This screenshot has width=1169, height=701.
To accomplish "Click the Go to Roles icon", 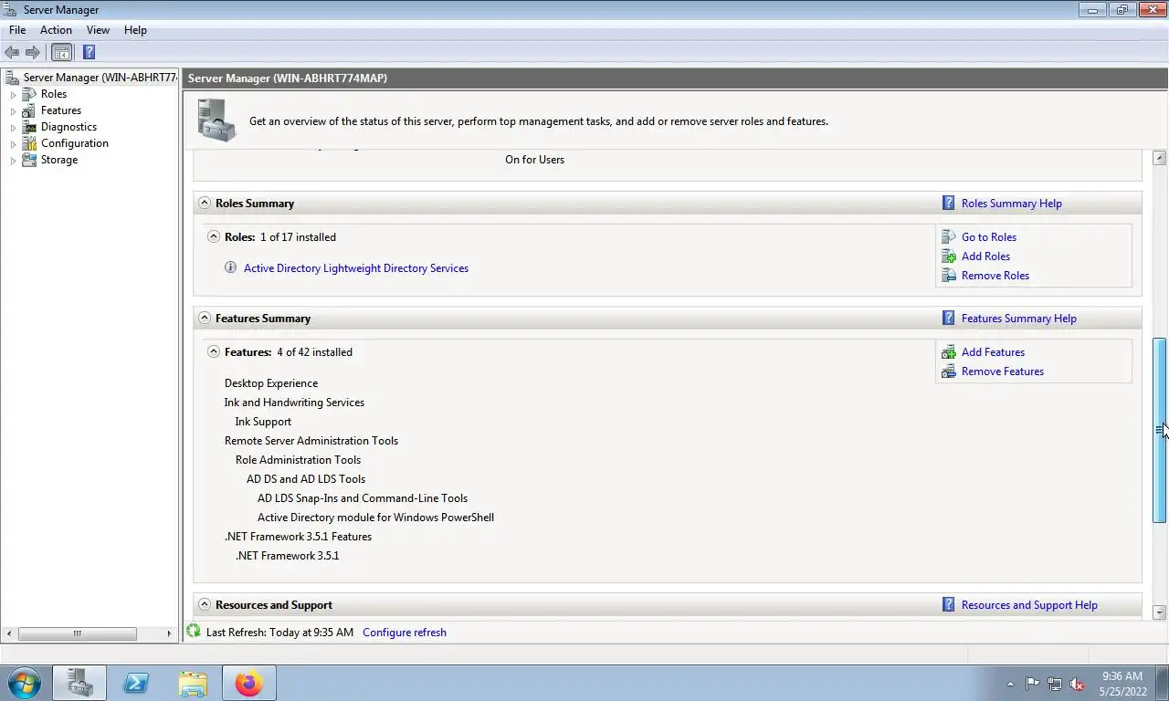I will pyautogui.click(x=948, y=237).
